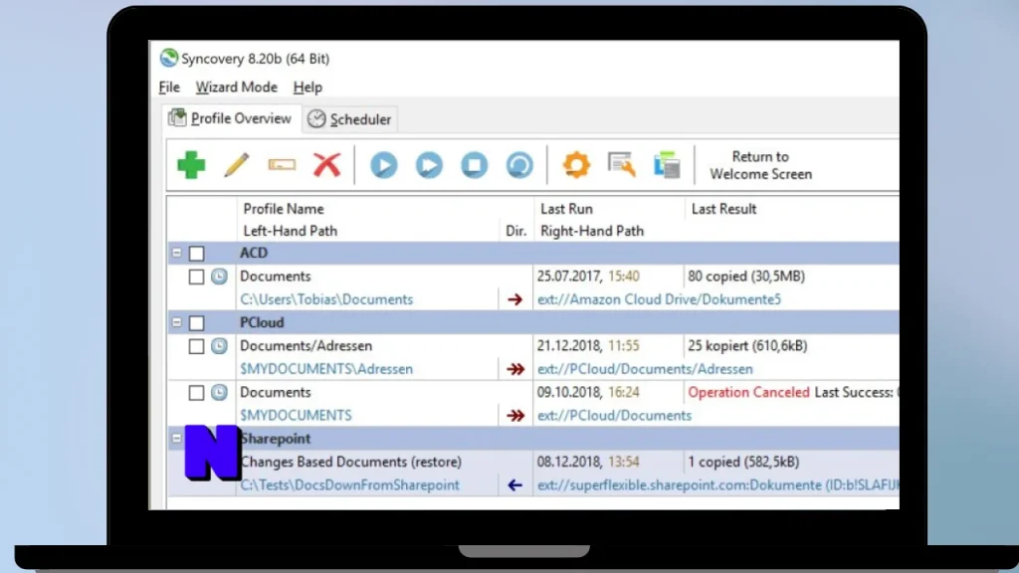Open log files magnifier icon

pos(621,165)
